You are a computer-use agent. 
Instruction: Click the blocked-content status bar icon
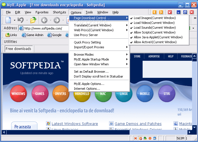click(140, 138)
